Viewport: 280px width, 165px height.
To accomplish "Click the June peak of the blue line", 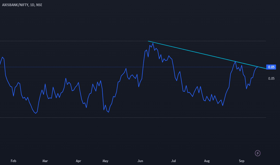I will click(x=153, y=43).
